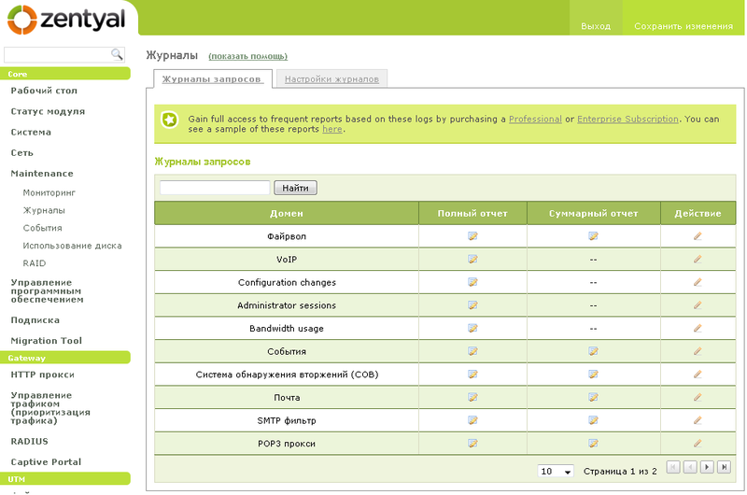Switch to Настройки журналов tab
The width and height of the screenshot is (747, 495).
(331, 79)
